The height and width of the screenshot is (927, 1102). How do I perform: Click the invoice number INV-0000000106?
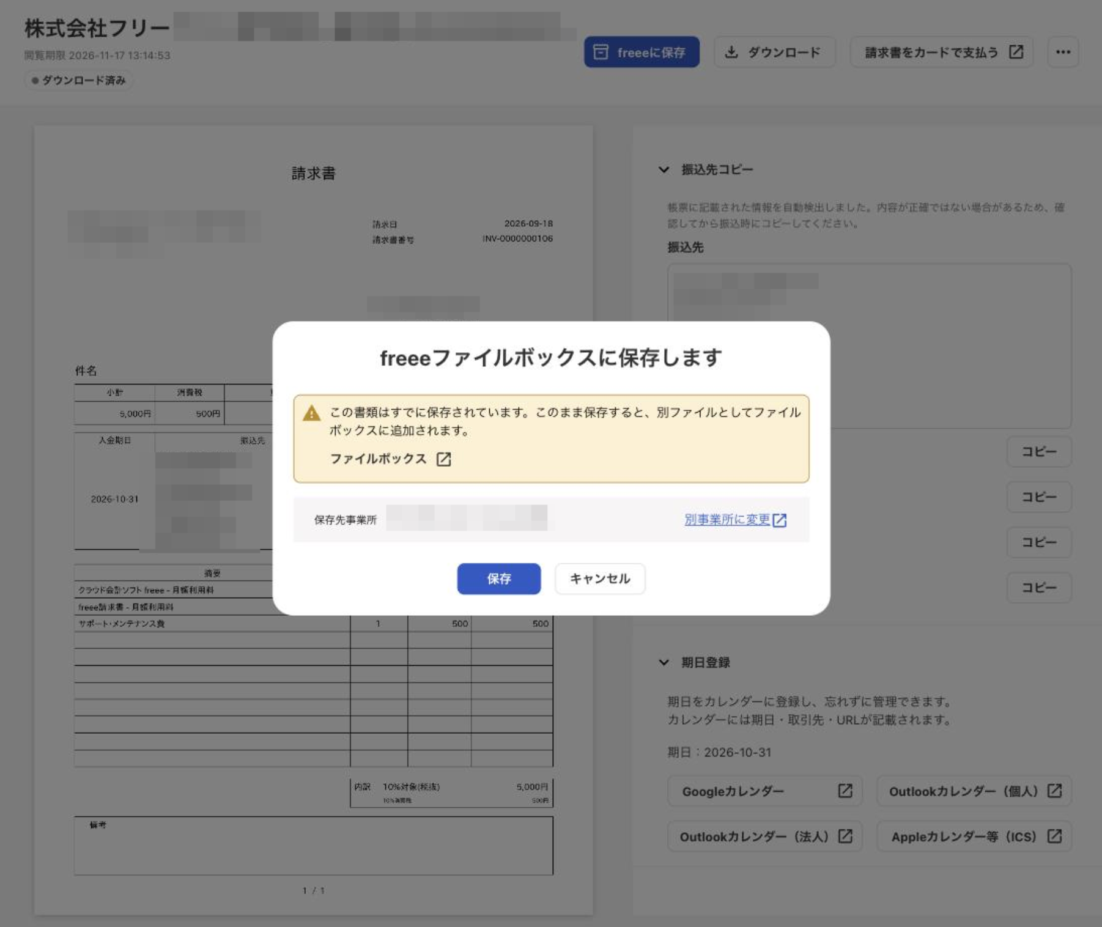[517, 238]
